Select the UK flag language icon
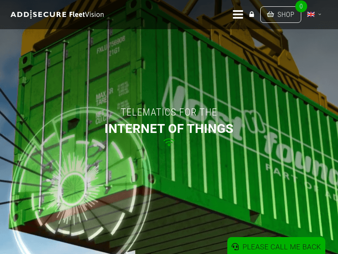 [x=311, y=14]
